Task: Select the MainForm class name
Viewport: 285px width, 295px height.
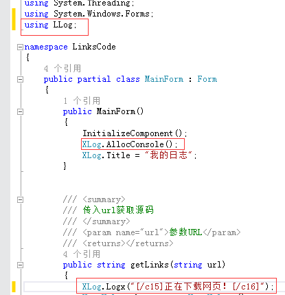Action: tap(164, 79)
